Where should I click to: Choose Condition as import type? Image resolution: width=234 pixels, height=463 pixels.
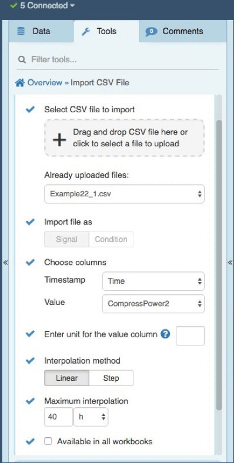click(x=111, y=239)
